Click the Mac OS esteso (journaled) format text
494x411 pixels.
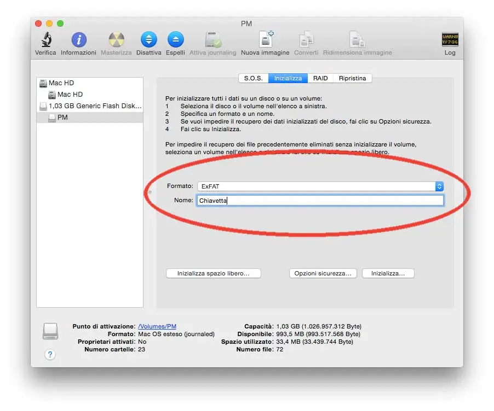[x=176, y=334]
